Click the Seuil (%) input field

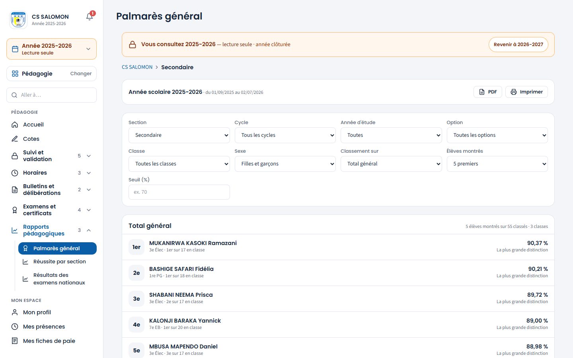point(179,192)
